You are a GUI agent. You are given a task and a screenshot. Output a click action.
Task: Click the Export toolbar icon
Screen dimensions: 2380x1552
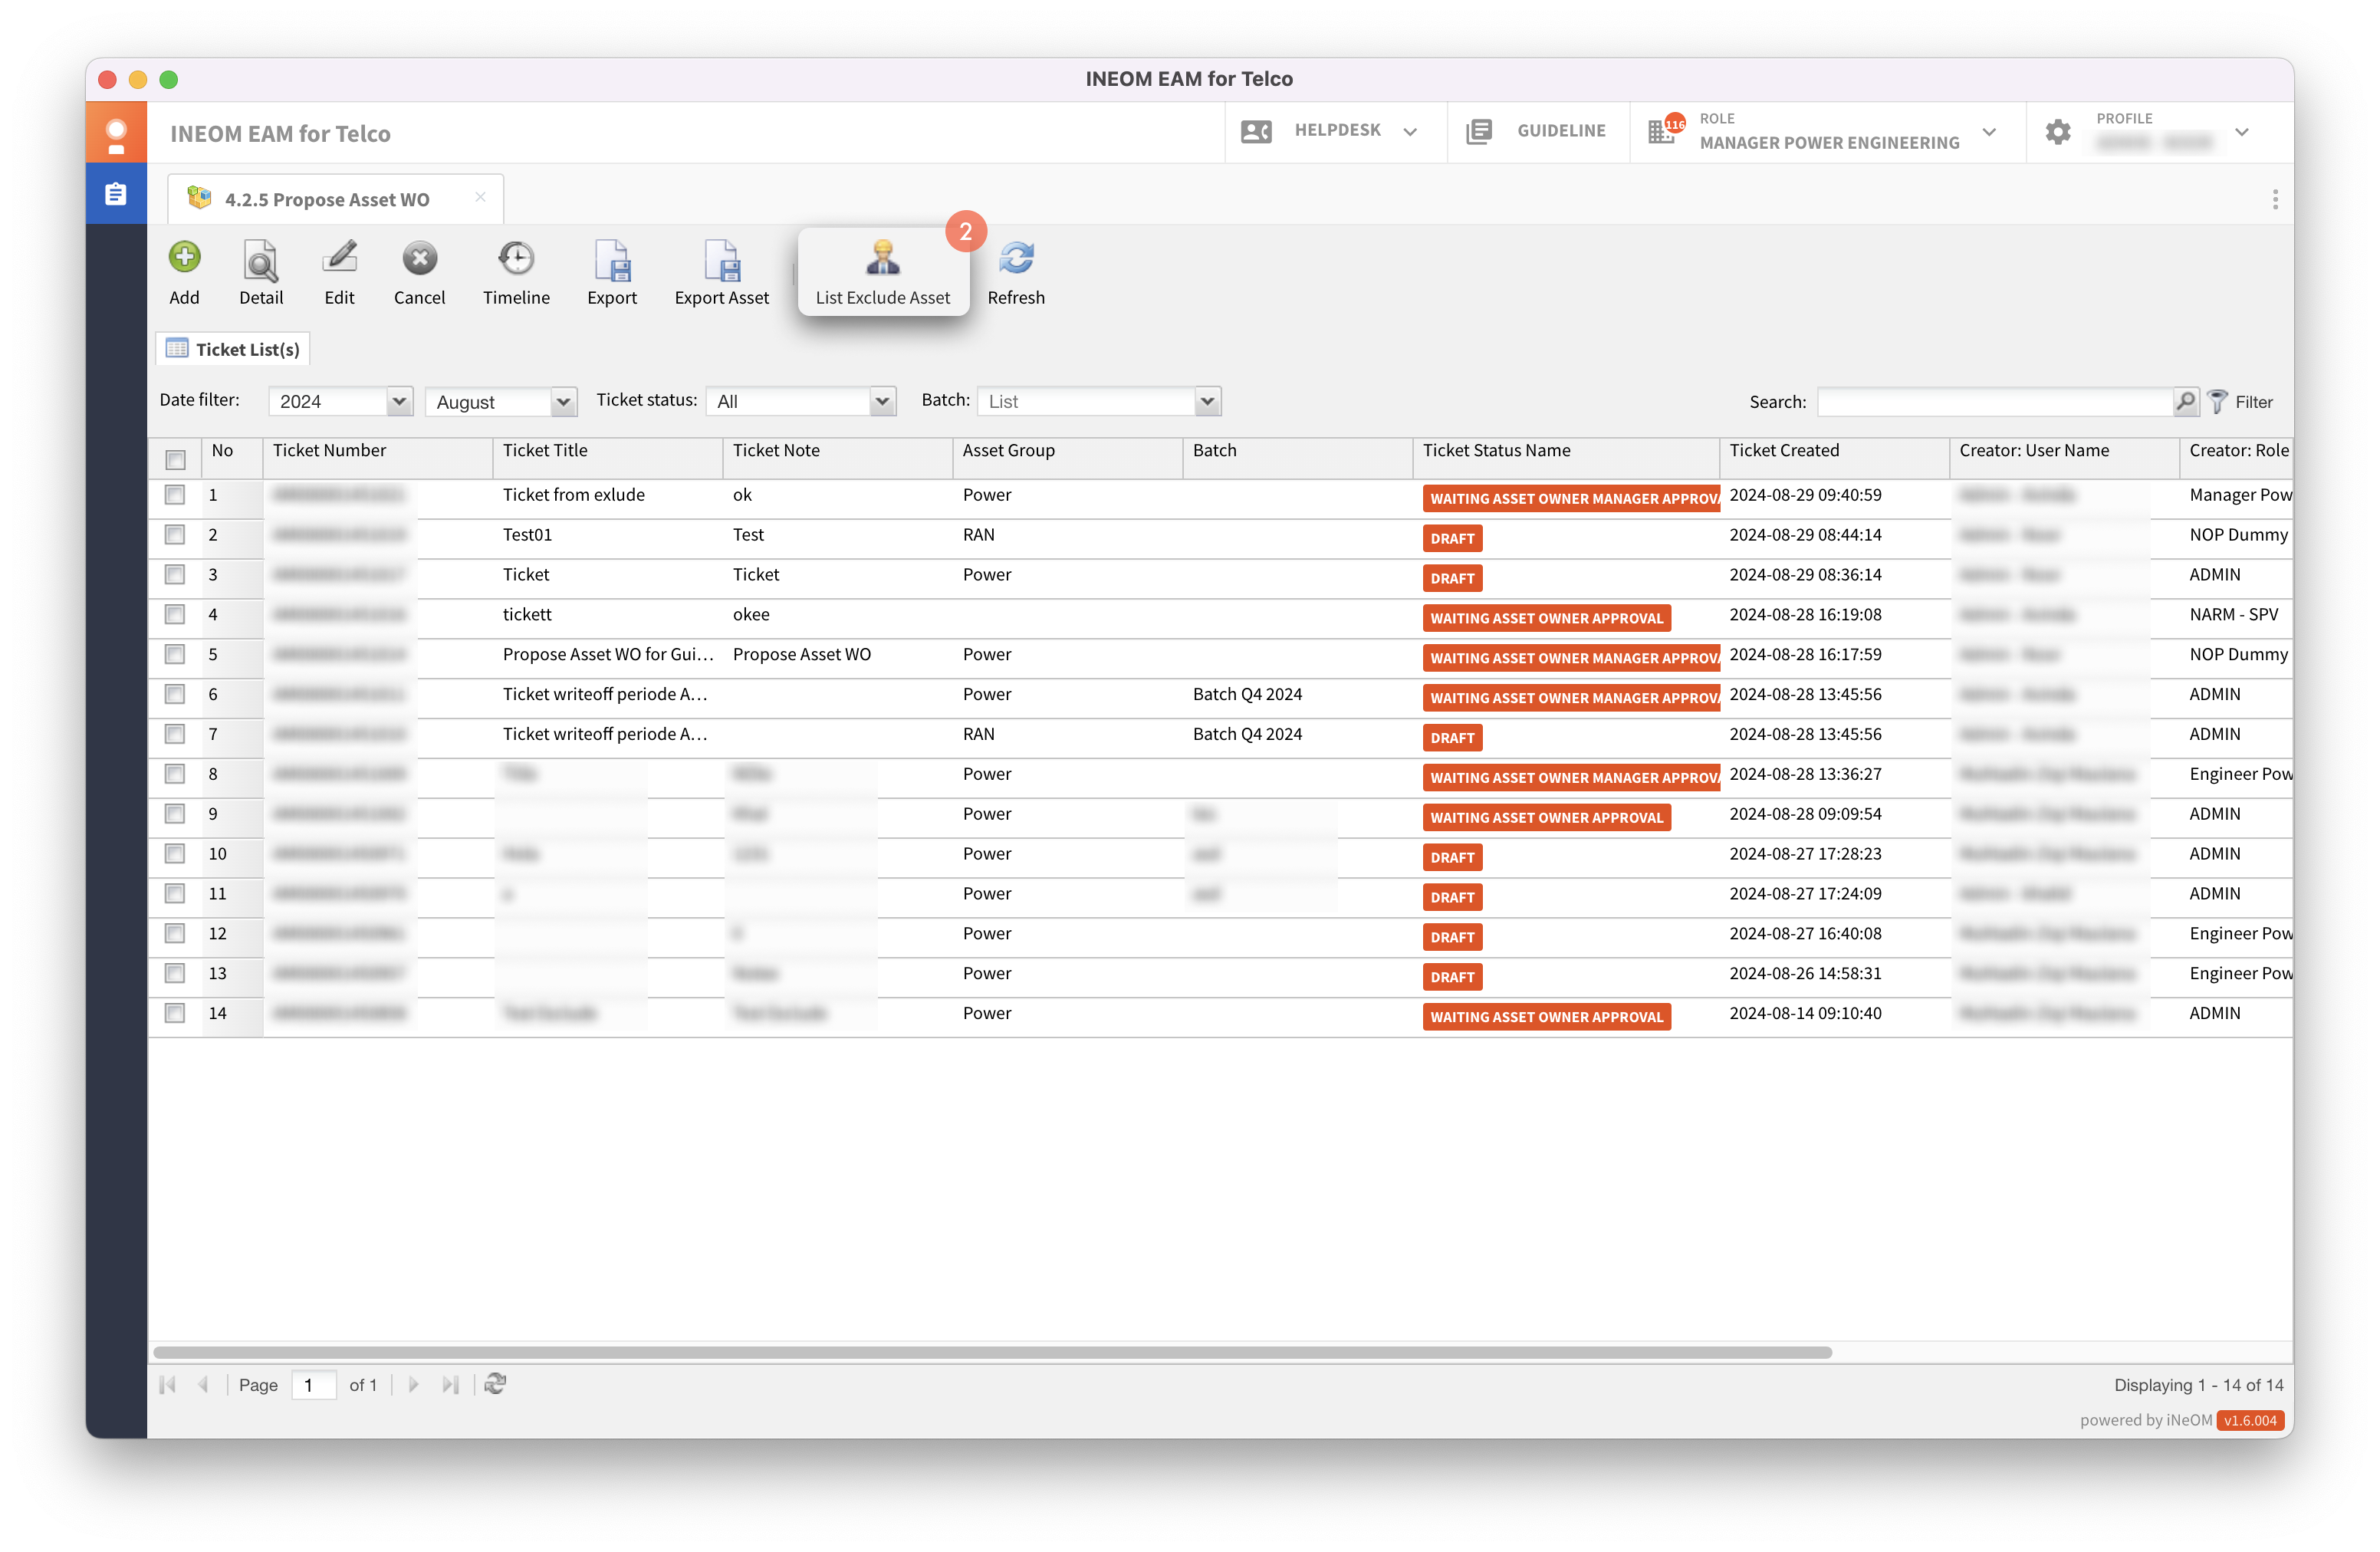pyautogui.click(x=611, y=259)
